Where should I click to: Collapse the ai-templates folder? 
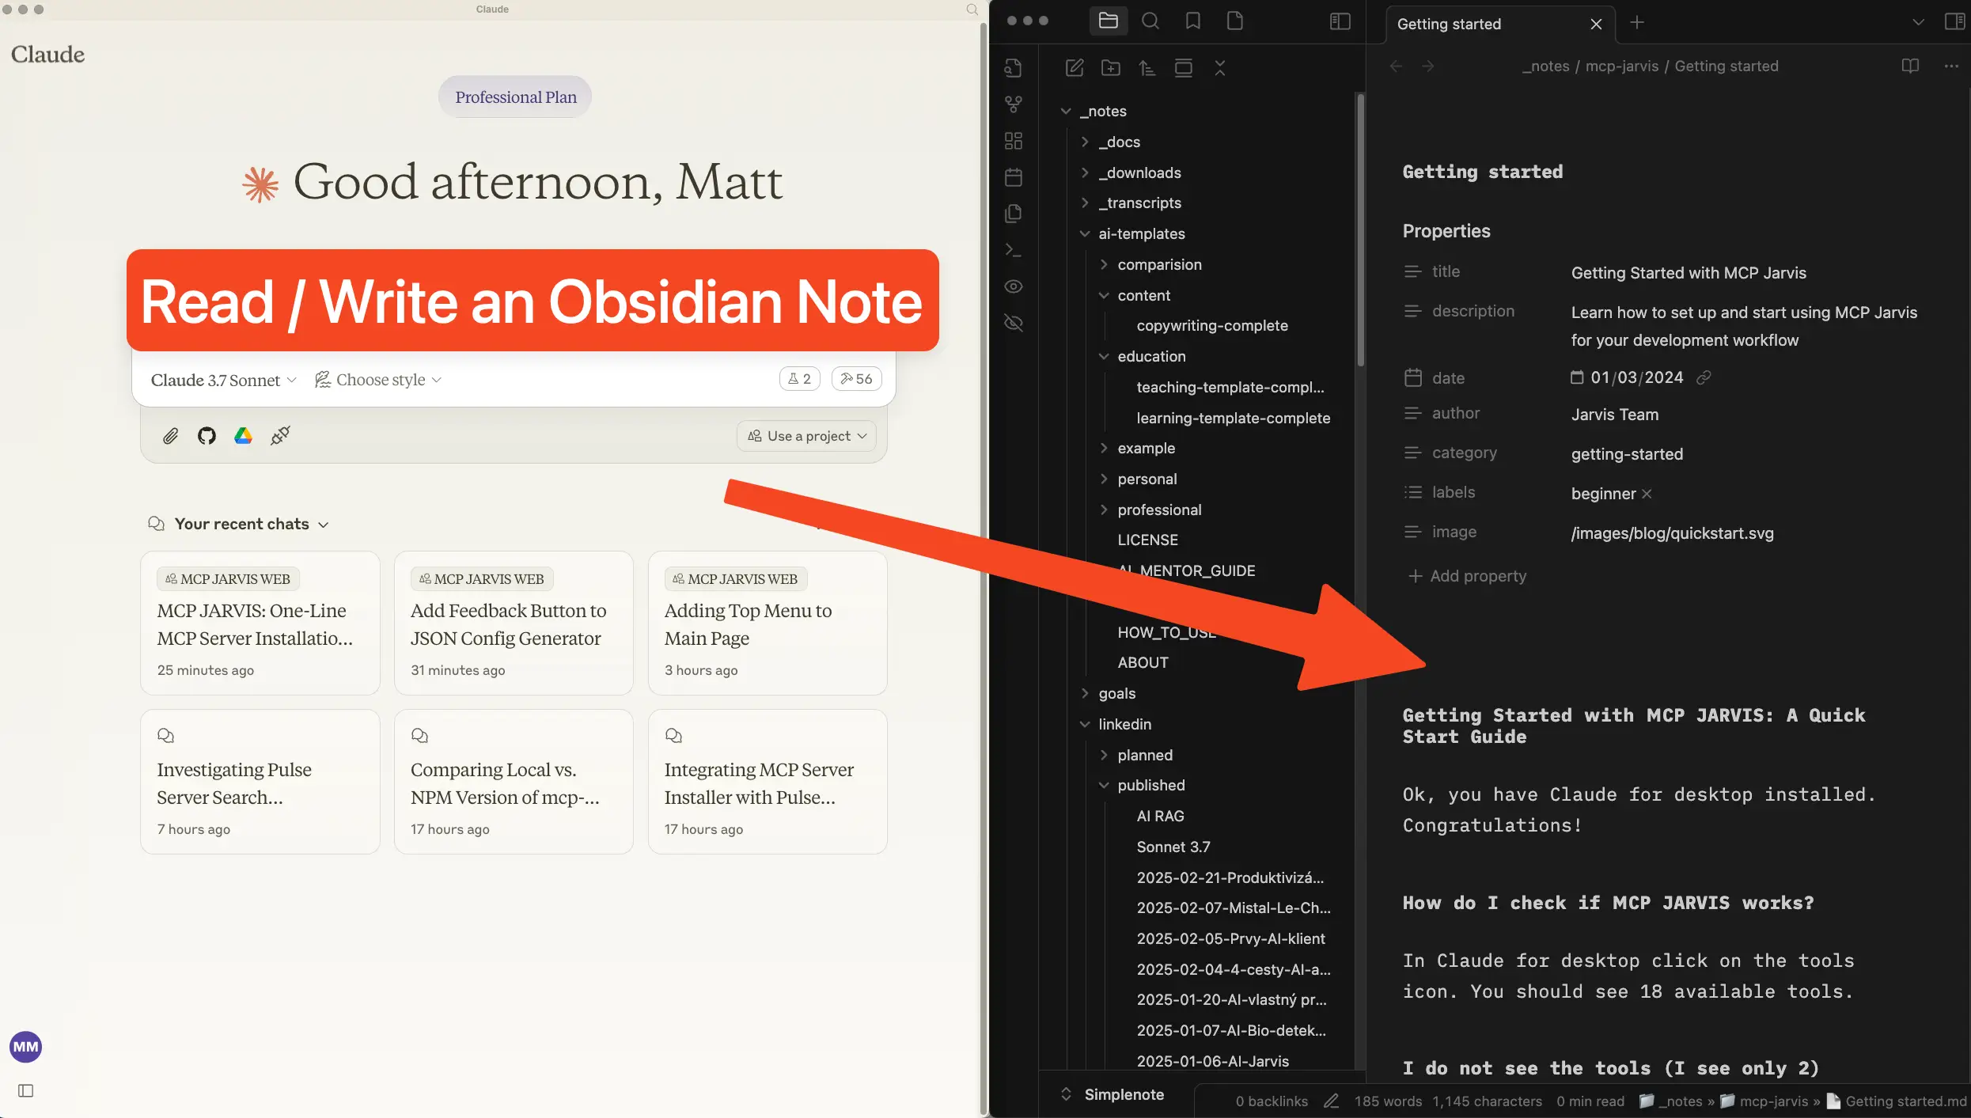click(x=1085, y=234)
